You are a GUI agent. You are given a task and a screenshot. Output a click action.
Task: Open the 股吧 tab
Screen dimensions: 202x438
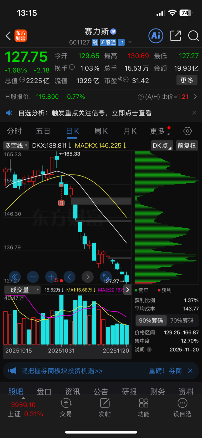pos(16,391)
